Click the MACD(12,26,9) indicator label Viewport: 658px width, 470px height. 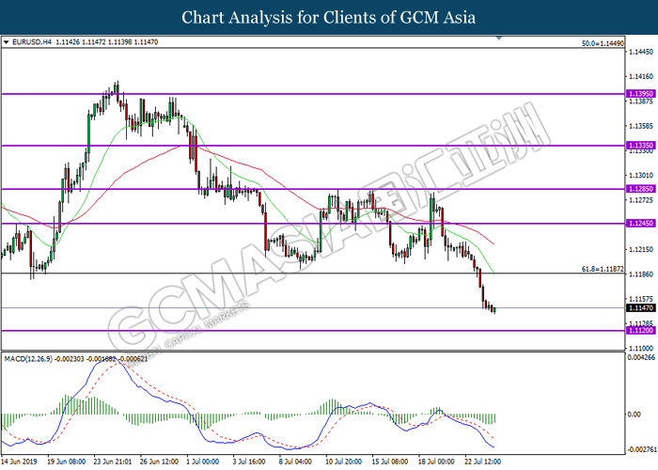pos(28,359)
